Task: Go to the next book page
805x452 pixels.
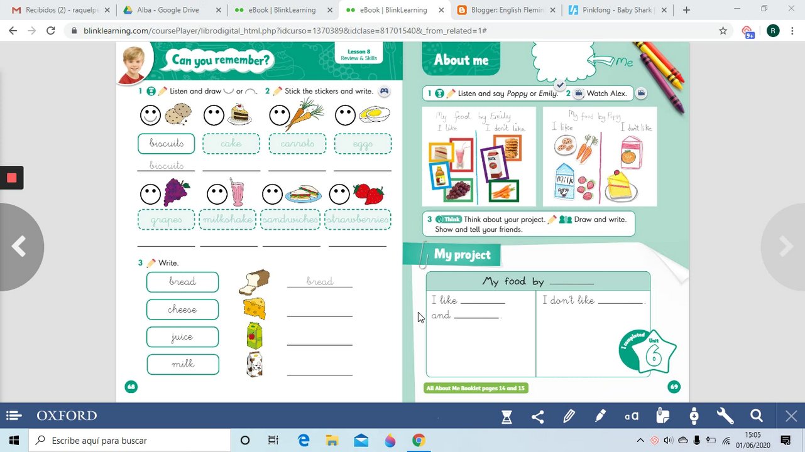Action: pyautogui.click(x=786, y=247)
